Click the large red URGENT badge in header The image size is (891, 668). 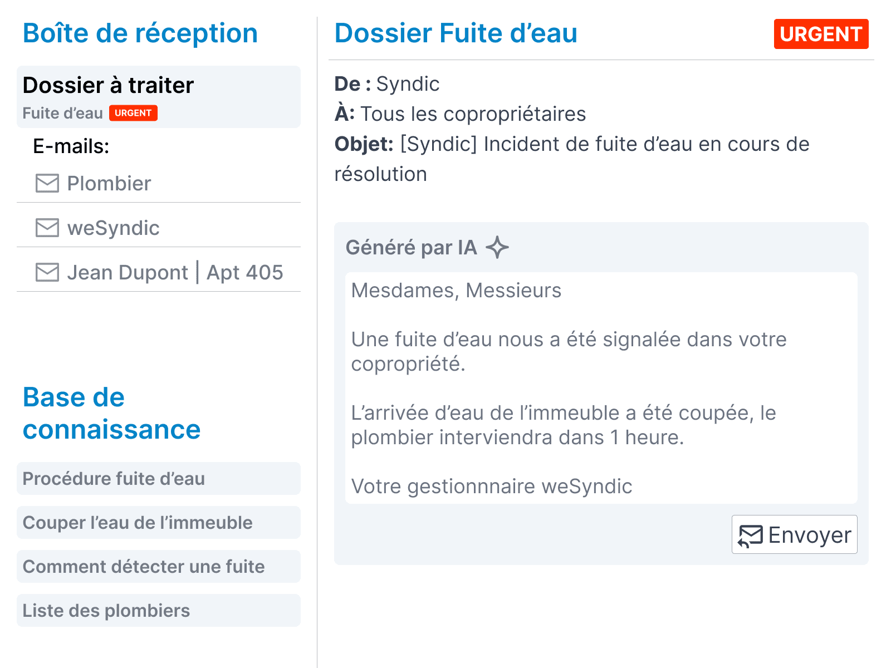(821, 34)
